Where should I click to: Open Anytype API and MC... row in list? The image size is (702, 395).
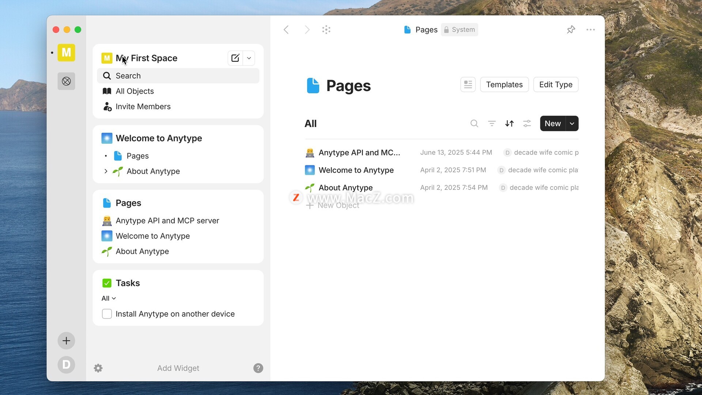tap(359, 153)
